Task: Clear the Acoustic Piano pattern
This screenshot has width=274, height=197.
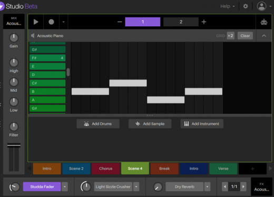Action: (245, 36)
